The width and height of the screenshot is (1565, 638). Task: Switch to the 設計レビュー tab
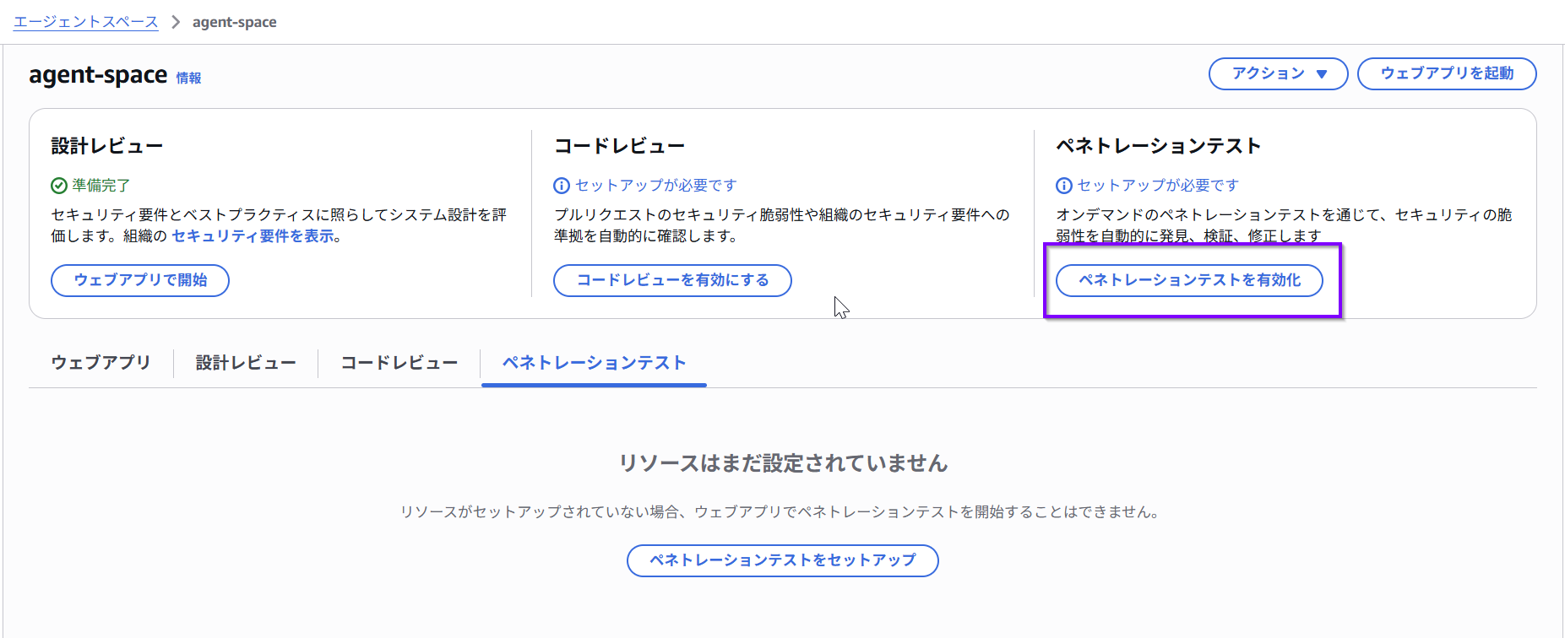pyautogui.click(x=246, y=363)
